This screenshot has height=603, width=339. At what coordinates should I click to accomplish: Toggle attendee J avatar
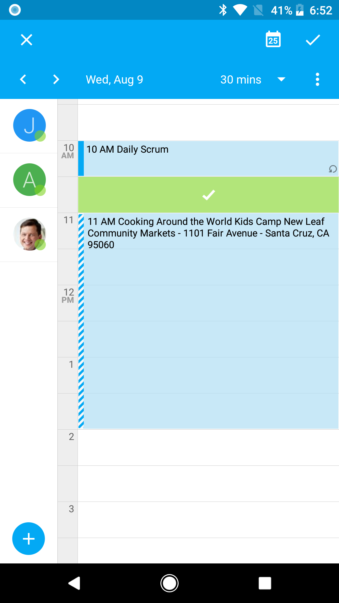click(x=30, y=125)
